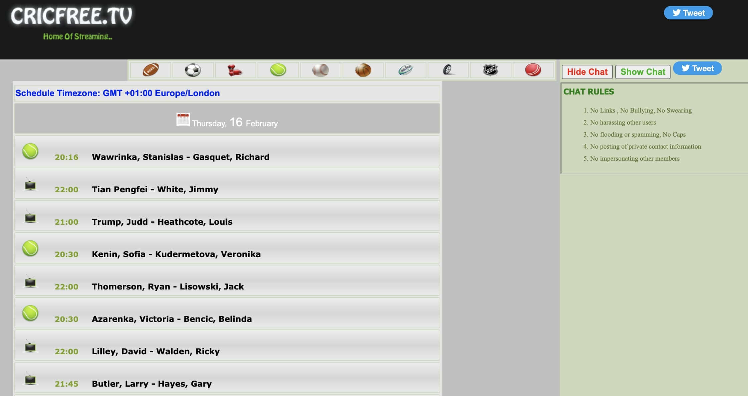Click the Schedule Timezone Europe/London link
The width and height of the screenshot is (748, 396).
pyautogui.click(x=117, y=93)
